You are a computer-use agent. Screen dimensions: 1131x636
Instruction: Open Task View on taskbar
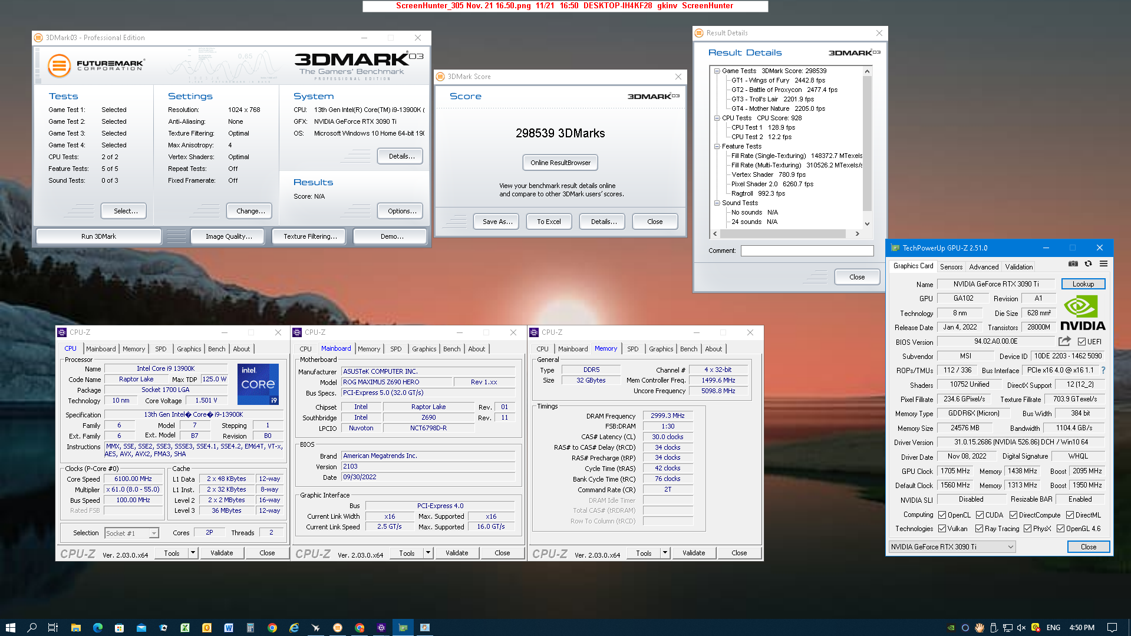53,628
